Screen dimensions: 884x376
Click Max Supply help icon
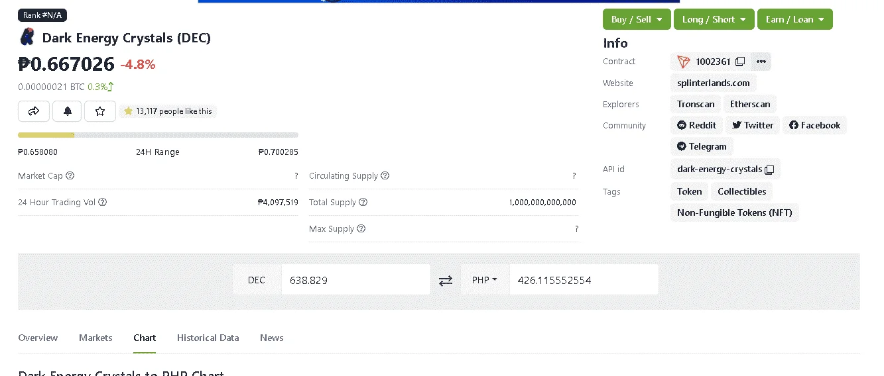(x=361, y=229)
